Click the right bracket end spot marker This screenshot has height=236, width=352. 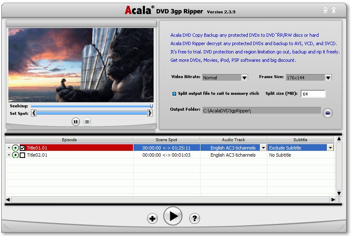click(150, 113)
